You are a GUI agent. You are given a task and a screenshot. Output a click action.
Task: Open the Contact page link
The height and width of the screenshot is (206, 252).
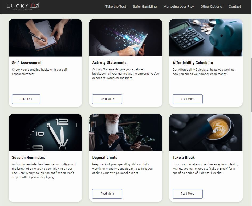click(x=235, y=7)
